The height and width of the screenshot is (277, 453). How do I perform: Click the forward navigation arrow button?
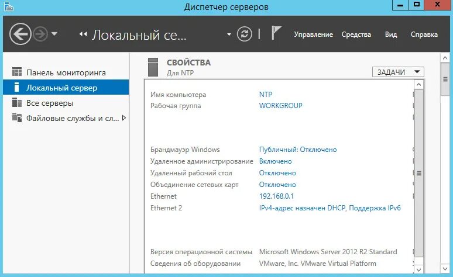[x=40, y=34]
